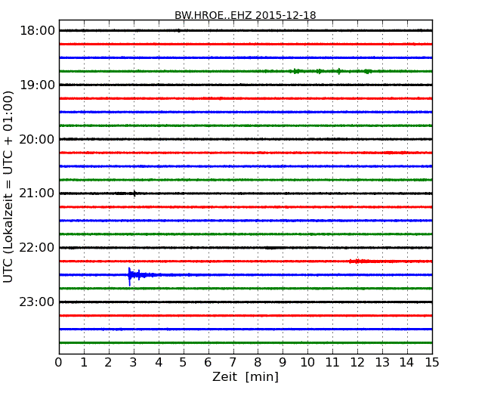The height and width of the screenshot is (393, 491).
Task: Click the x-axis tick label 5
Action: pyautogui.click(x=184, y=362)
